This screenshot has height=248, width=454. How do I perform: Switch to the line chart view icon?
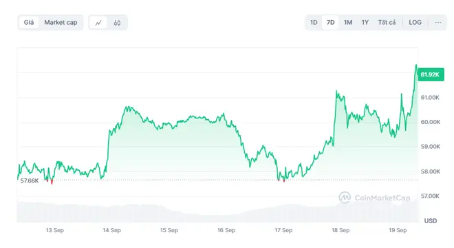click(x=98, y=23)
